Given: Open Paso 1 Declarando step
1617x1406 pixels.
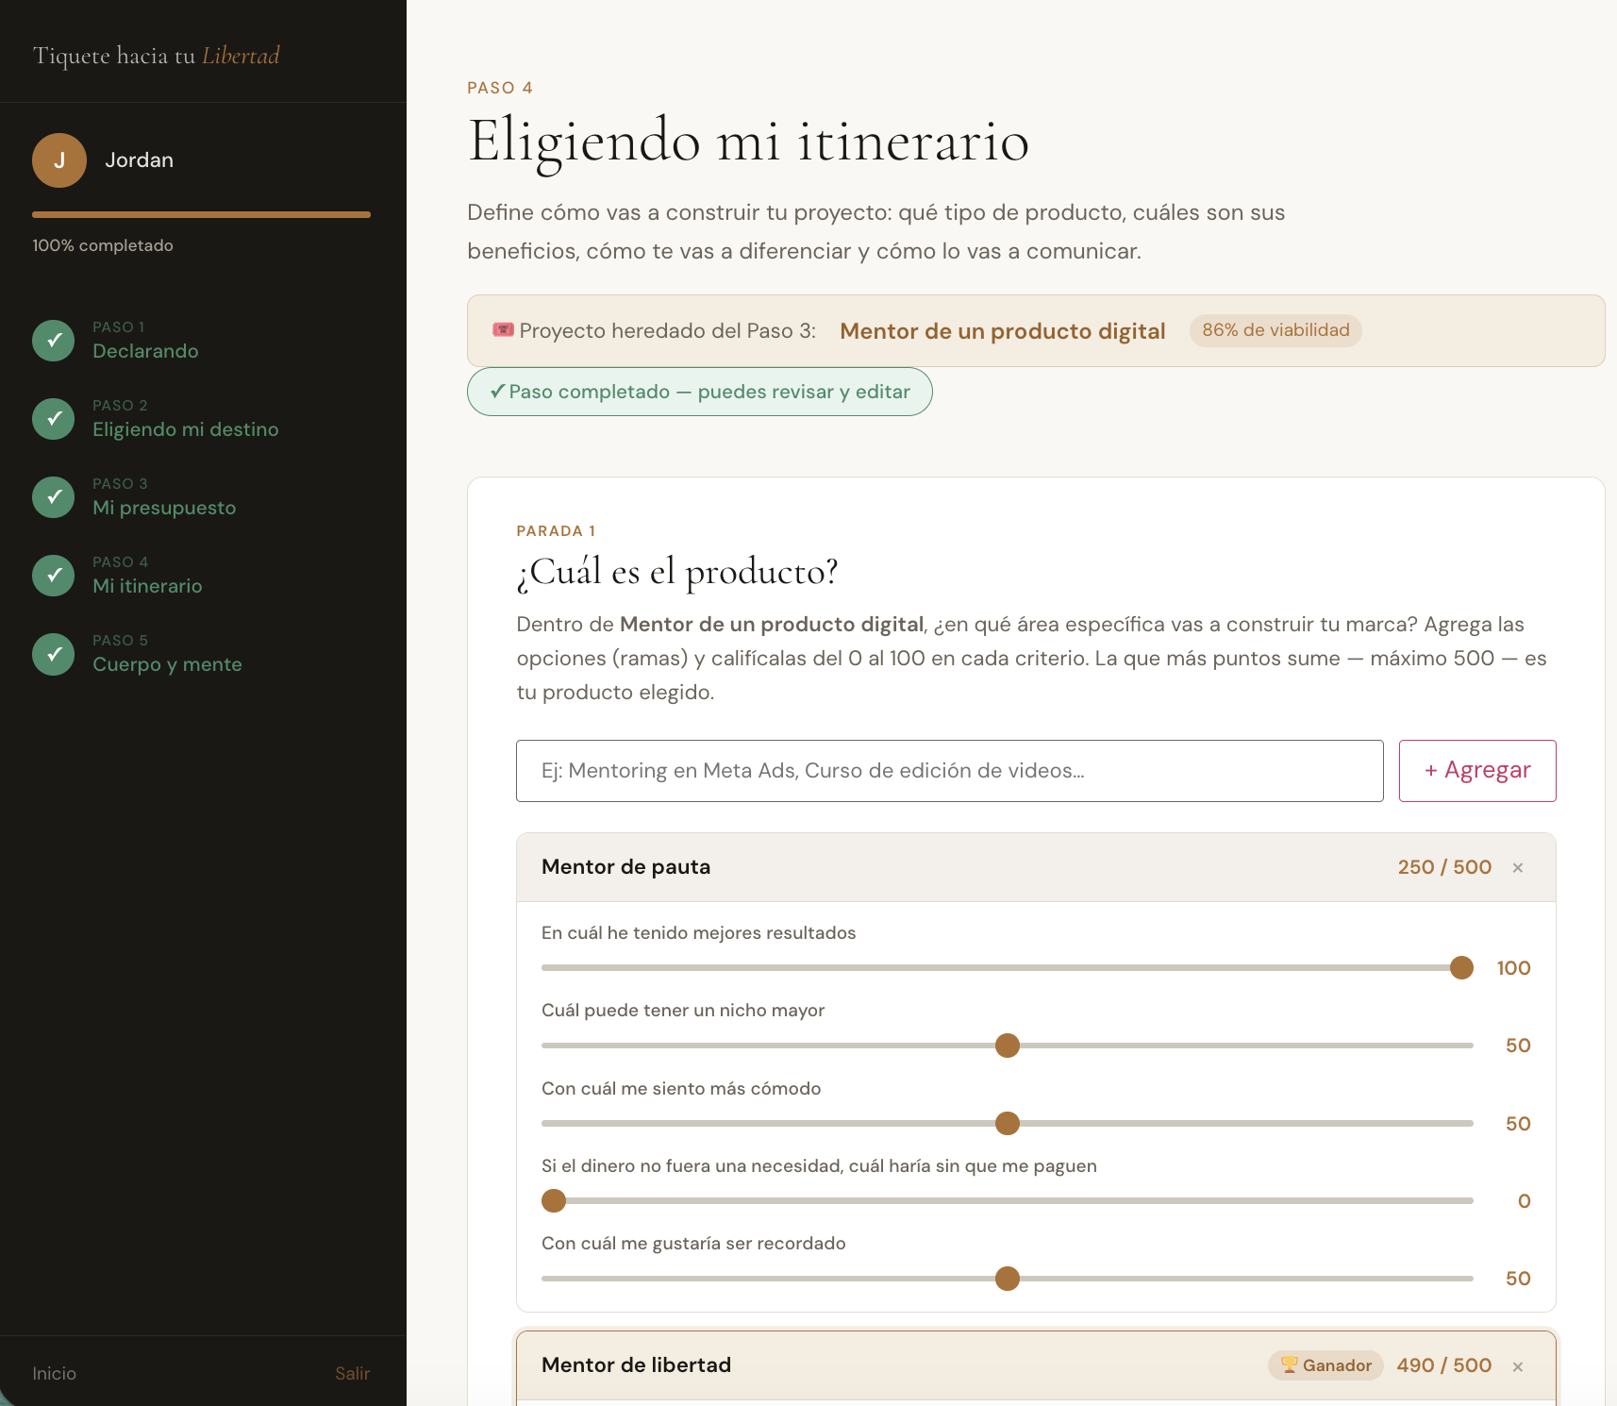Looking at the screenshot, I should coord(145,341).
